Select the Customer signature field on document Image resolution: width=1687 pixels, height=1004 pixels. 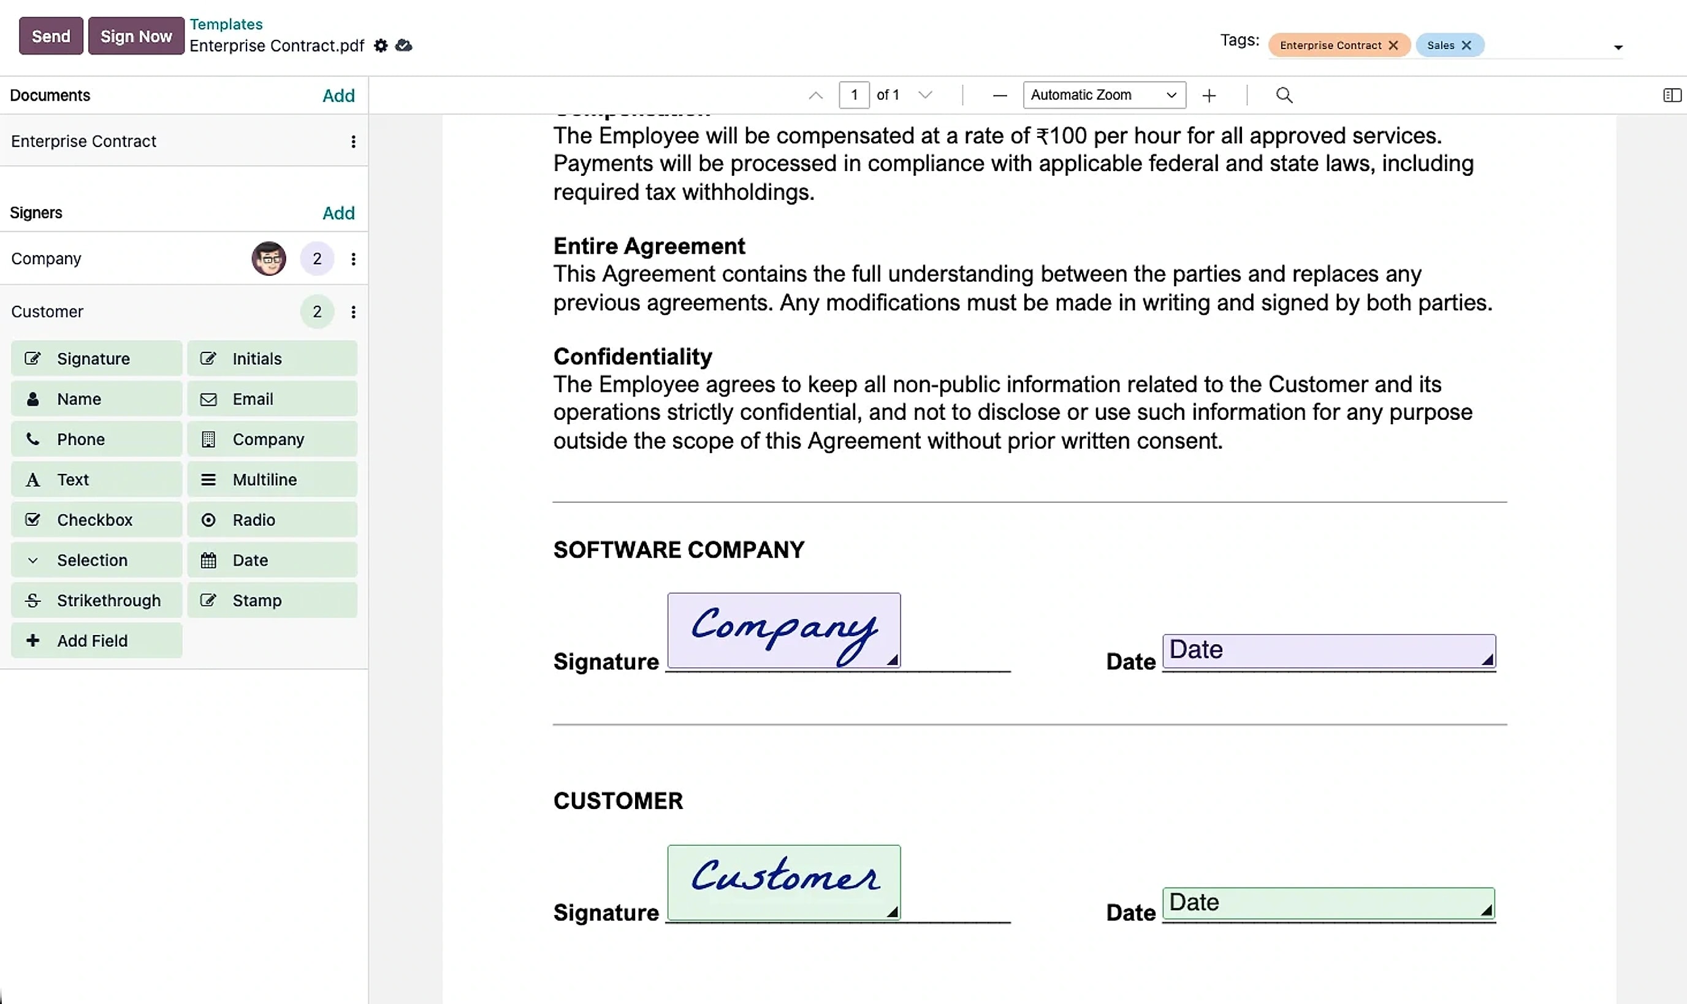(784, 882)
